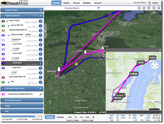Zoom out on the mini map
164x124 pixels.
pos(155,96)
